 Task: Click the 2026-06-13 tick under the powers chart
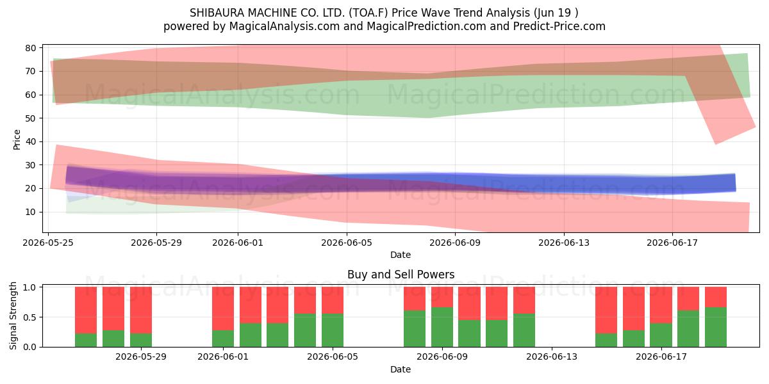(552, 356)
